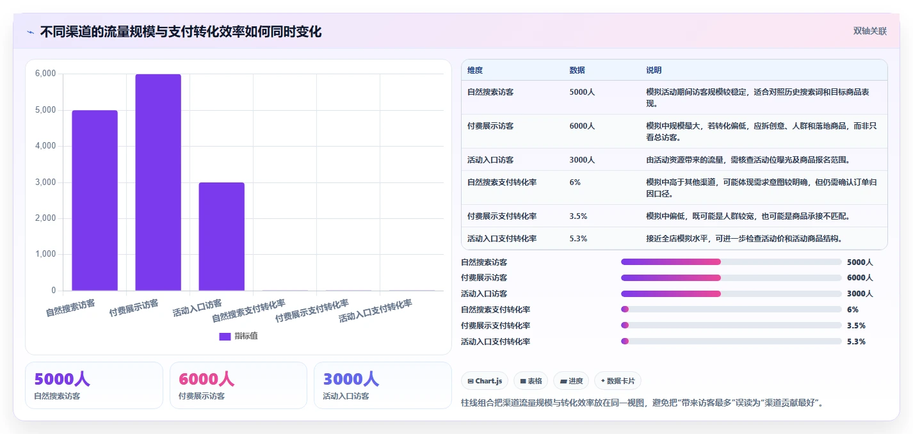Click the 维度 table column header
913x434 pixels.
(475, 70)
